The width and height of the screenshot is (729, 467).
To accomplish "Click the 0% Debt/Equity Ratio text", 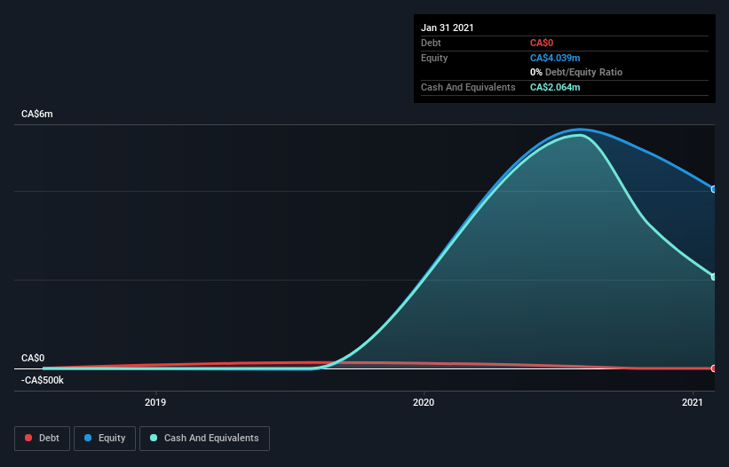I will [576, 73].
